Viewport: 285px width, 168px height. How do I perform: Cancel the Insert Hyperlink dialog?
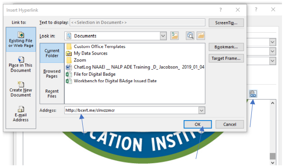coord(230,124)
